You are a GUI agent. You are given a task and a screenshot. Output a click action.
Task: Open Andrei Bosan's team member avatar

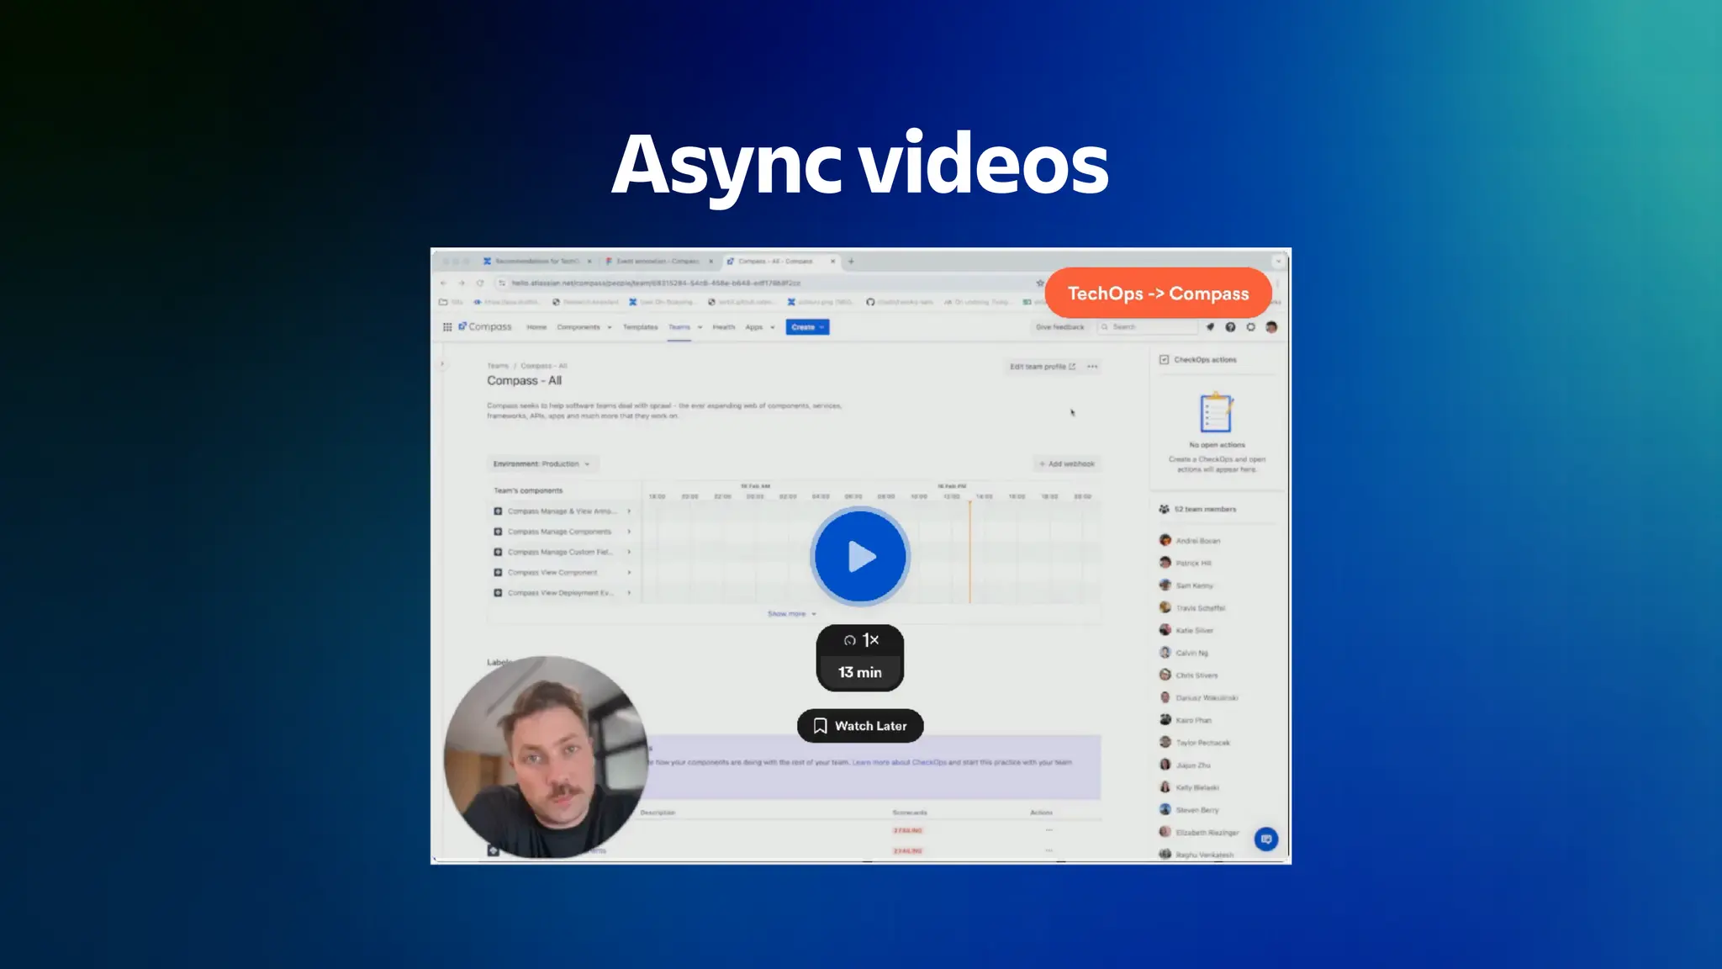point(1165,540)
